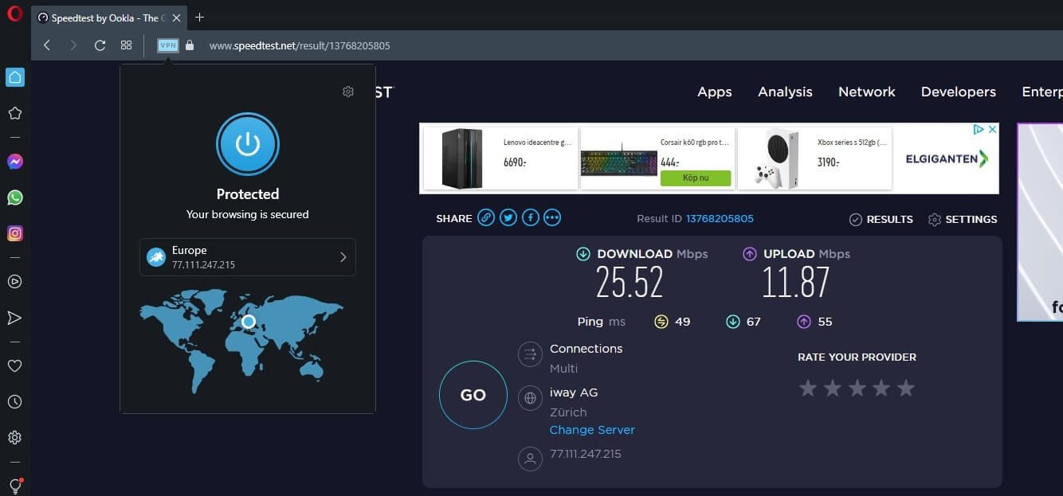Open a new browser tab
This screenshot has height=496, width=1063.
[x=200, y=18]
